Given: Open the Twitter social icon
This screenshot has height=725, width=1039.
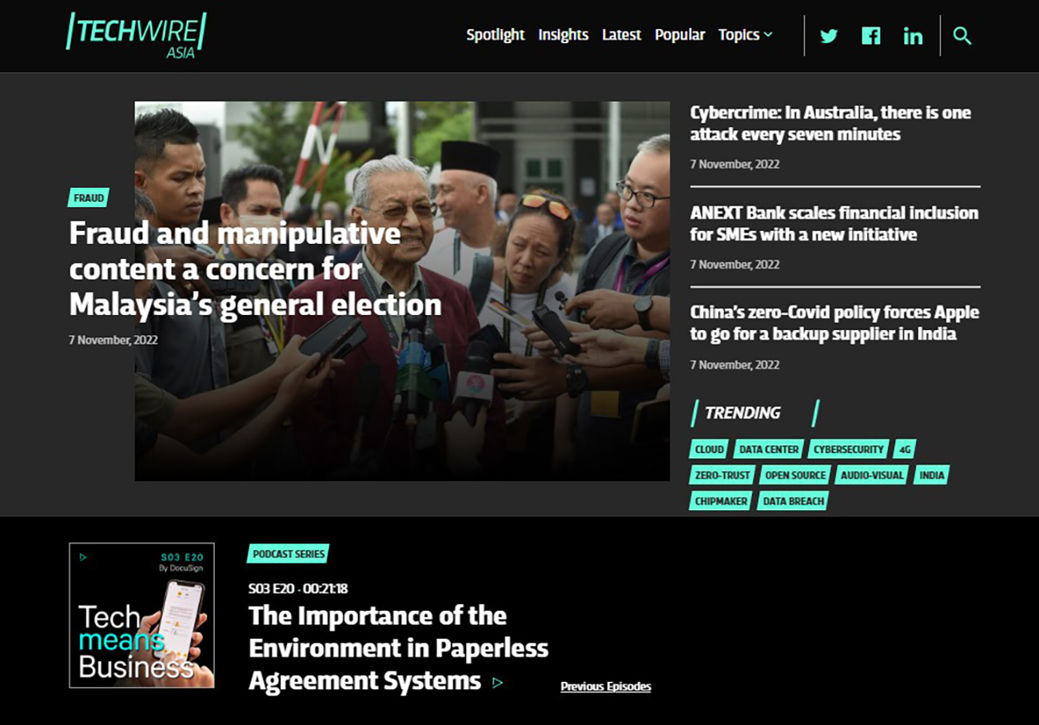Looking at the screenshot, I should [829, 36].
